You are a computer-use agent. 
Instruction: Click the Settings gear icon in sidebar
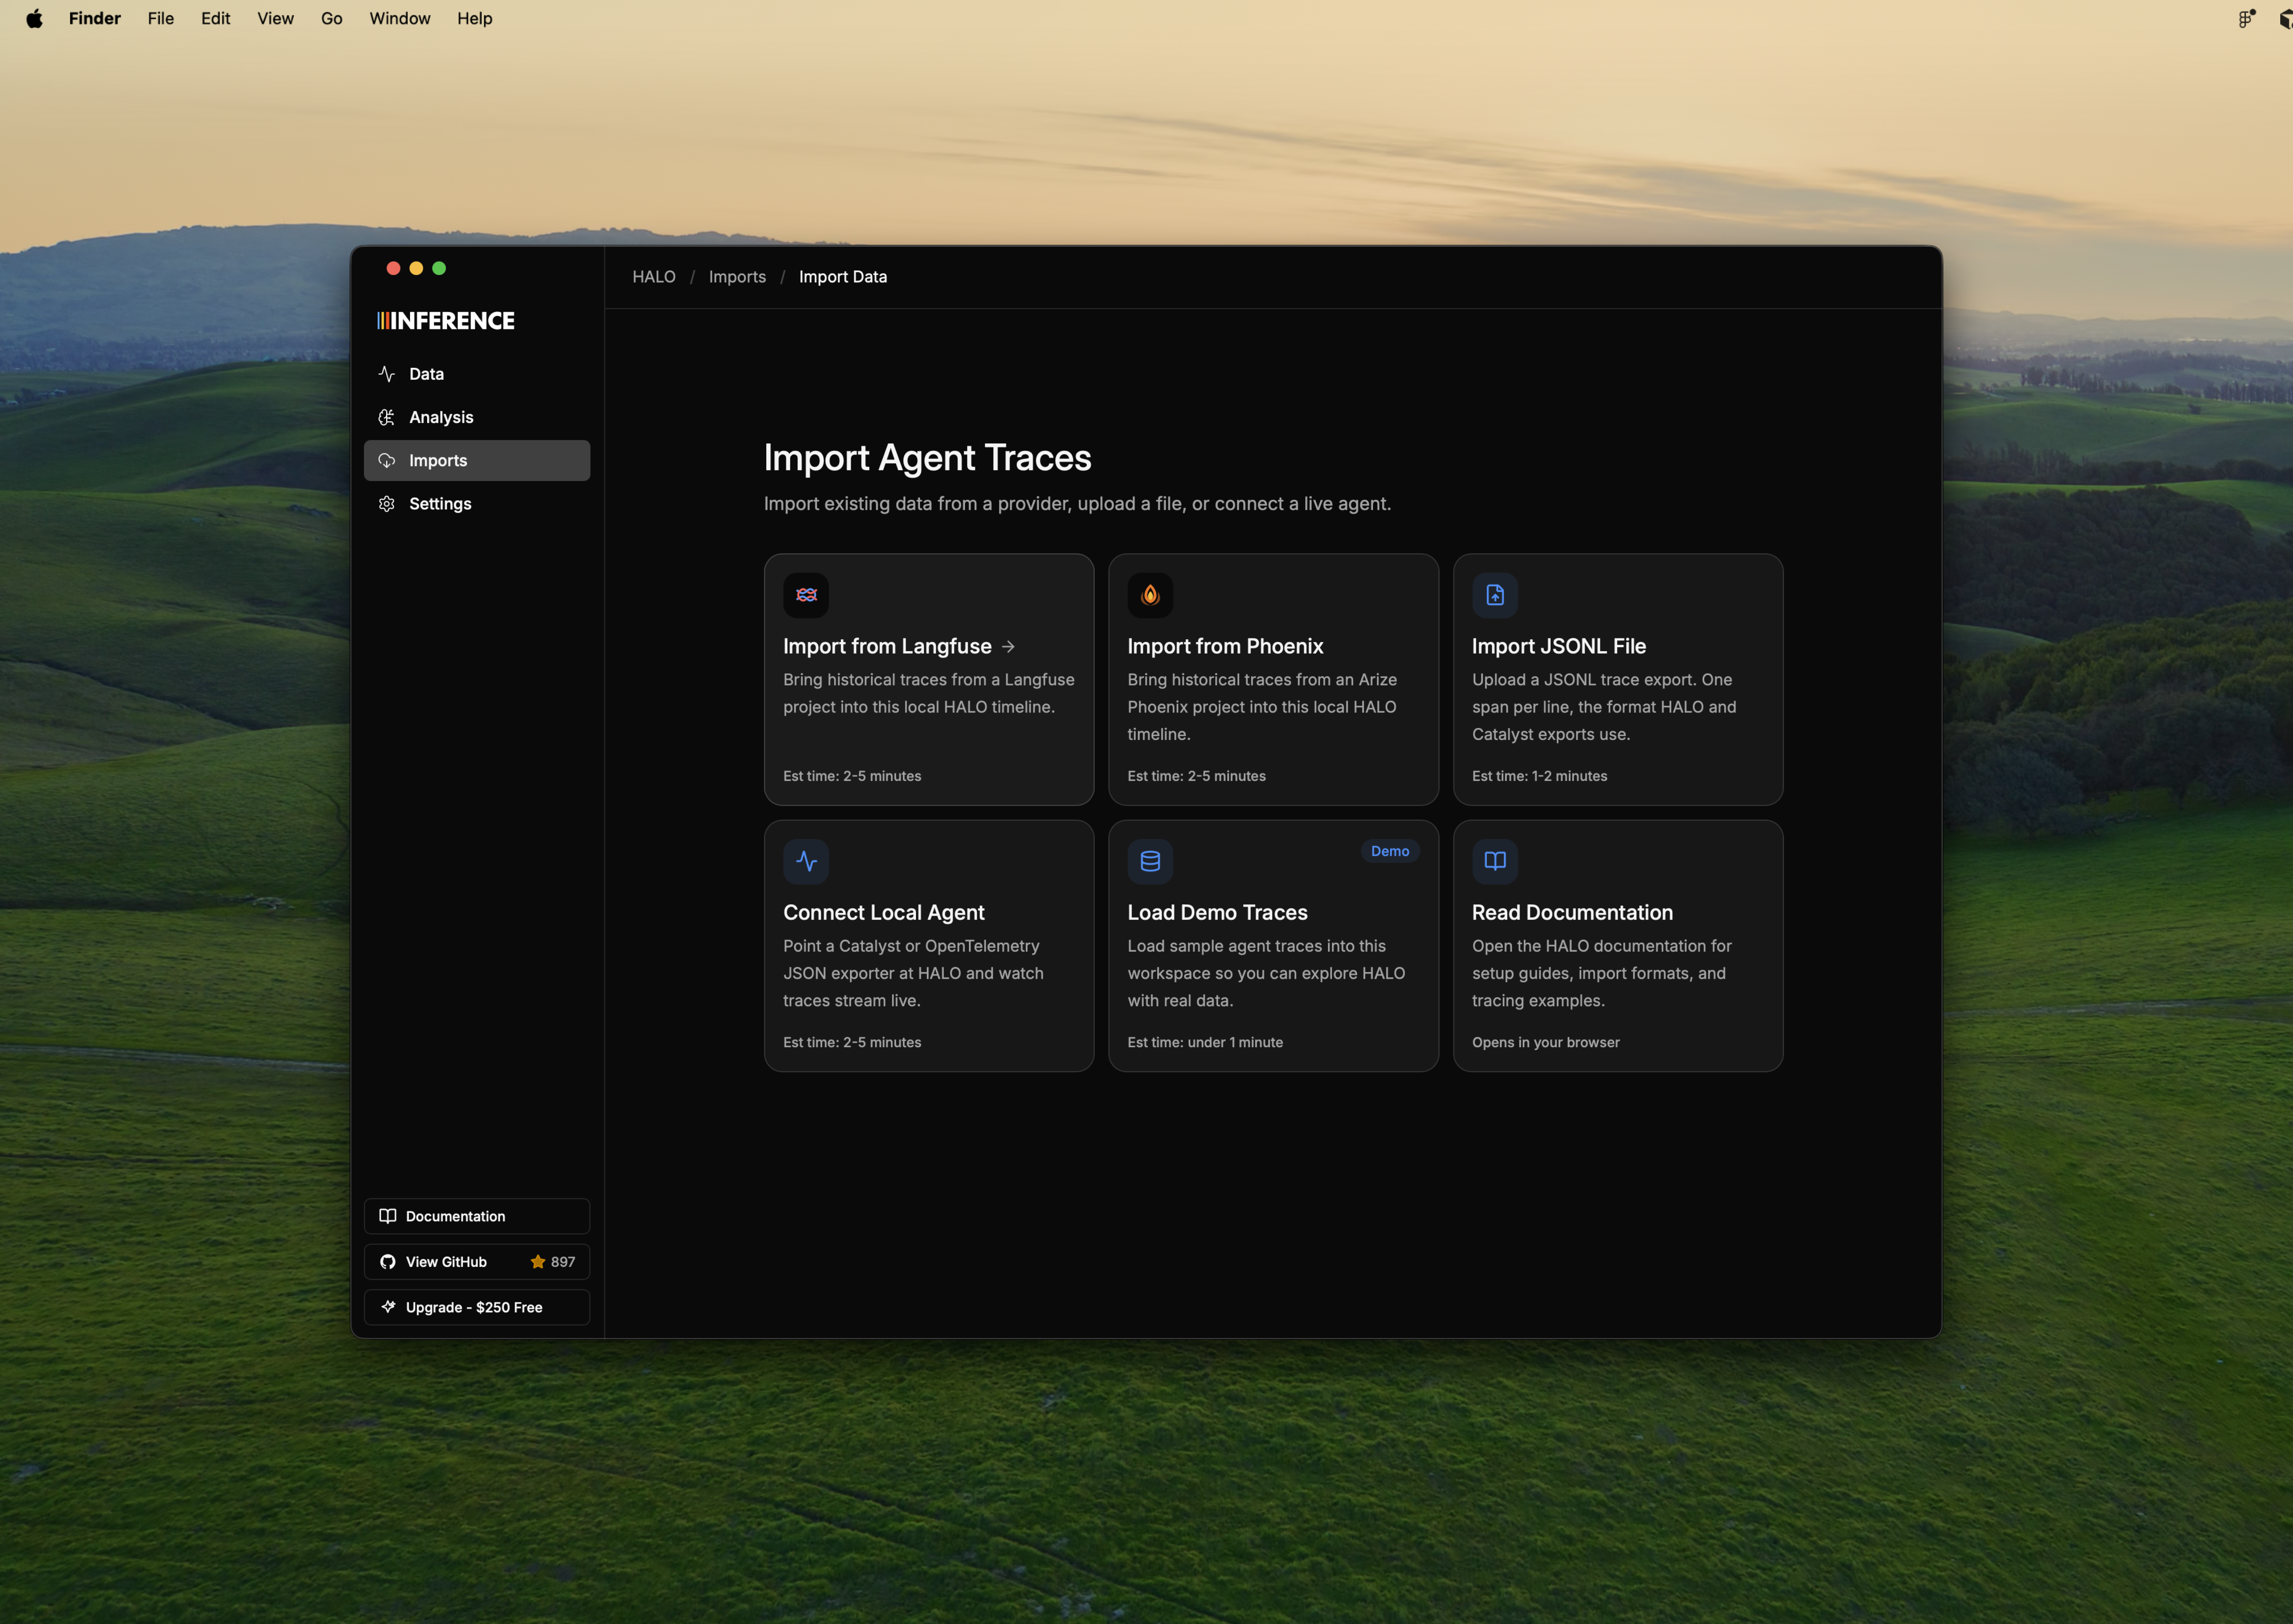coord(387,504)
